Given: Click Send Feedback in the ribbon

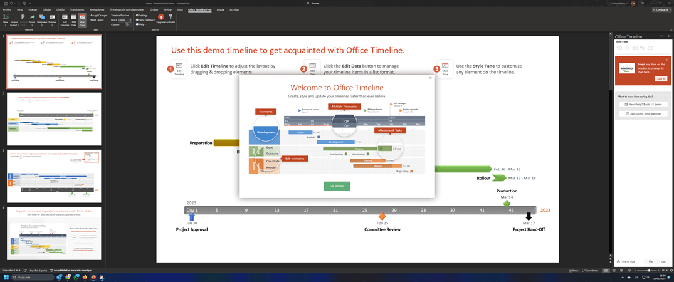Looking at the screenshot, I should point(145,20).
